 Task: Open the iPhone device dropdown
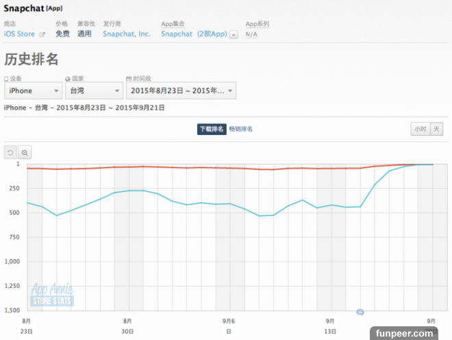click(x=33, y=91)
